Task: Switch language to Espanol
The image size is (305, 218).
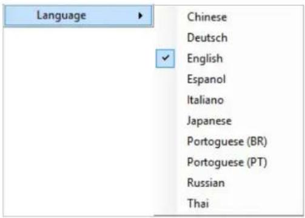Action: [206, 79]
